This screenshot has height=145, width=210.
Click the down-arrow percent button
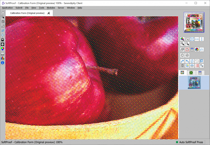(202, 50)
